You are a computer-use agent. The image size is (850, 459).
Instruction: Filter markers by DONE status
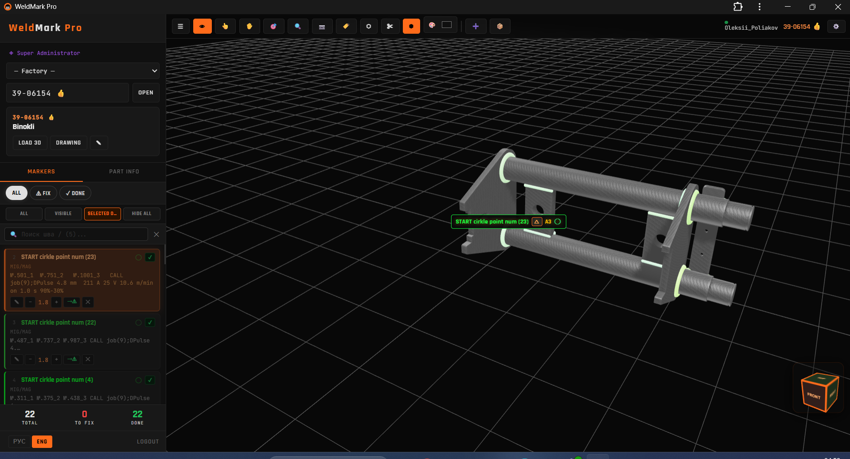[x=75, y=193]
